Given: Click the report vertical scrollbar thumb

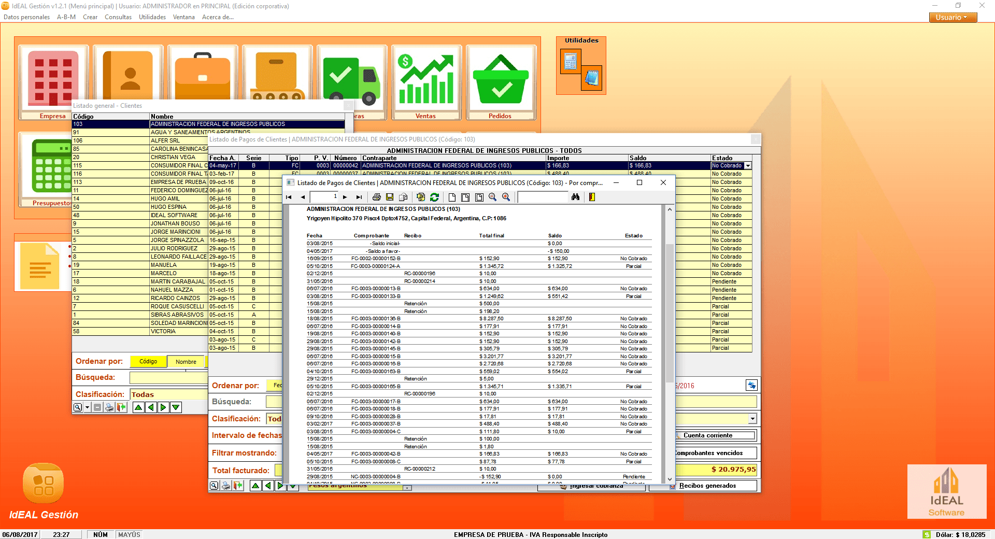Looking at the screenshot, I should [669, 313].
